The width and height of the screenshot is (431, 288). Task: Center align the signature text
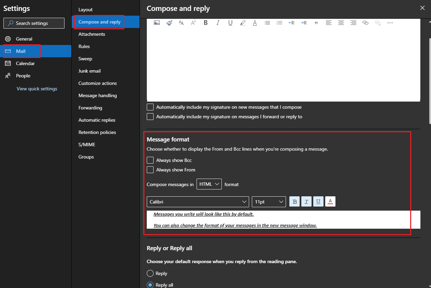(341, 22)
